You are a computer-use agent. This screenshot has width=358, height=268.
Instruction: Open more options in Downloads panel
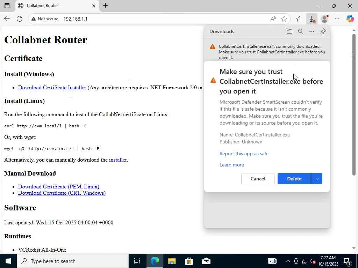point(312,31)
